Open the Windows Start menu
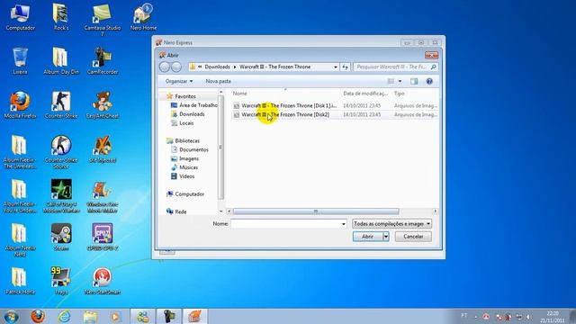Screen dimensions: 576x324 pyautogui.click(x=11, y=316)
